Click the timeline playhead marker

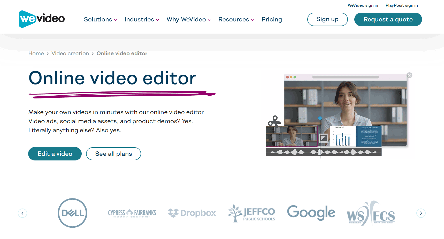(x=320, y=118)
